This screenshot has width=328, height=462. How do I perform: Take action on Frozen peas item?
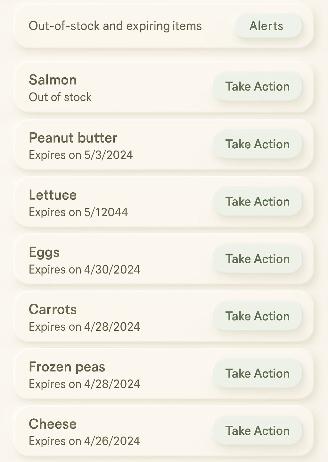tap(257, 373)
